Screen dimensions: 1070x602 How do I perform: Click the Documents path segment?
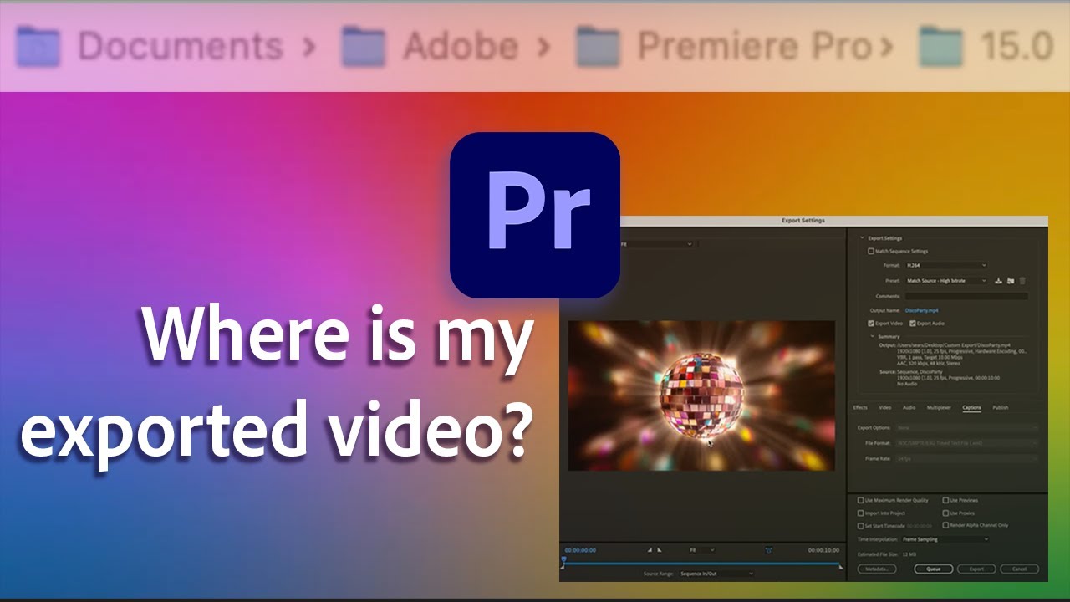coord(180,47)
